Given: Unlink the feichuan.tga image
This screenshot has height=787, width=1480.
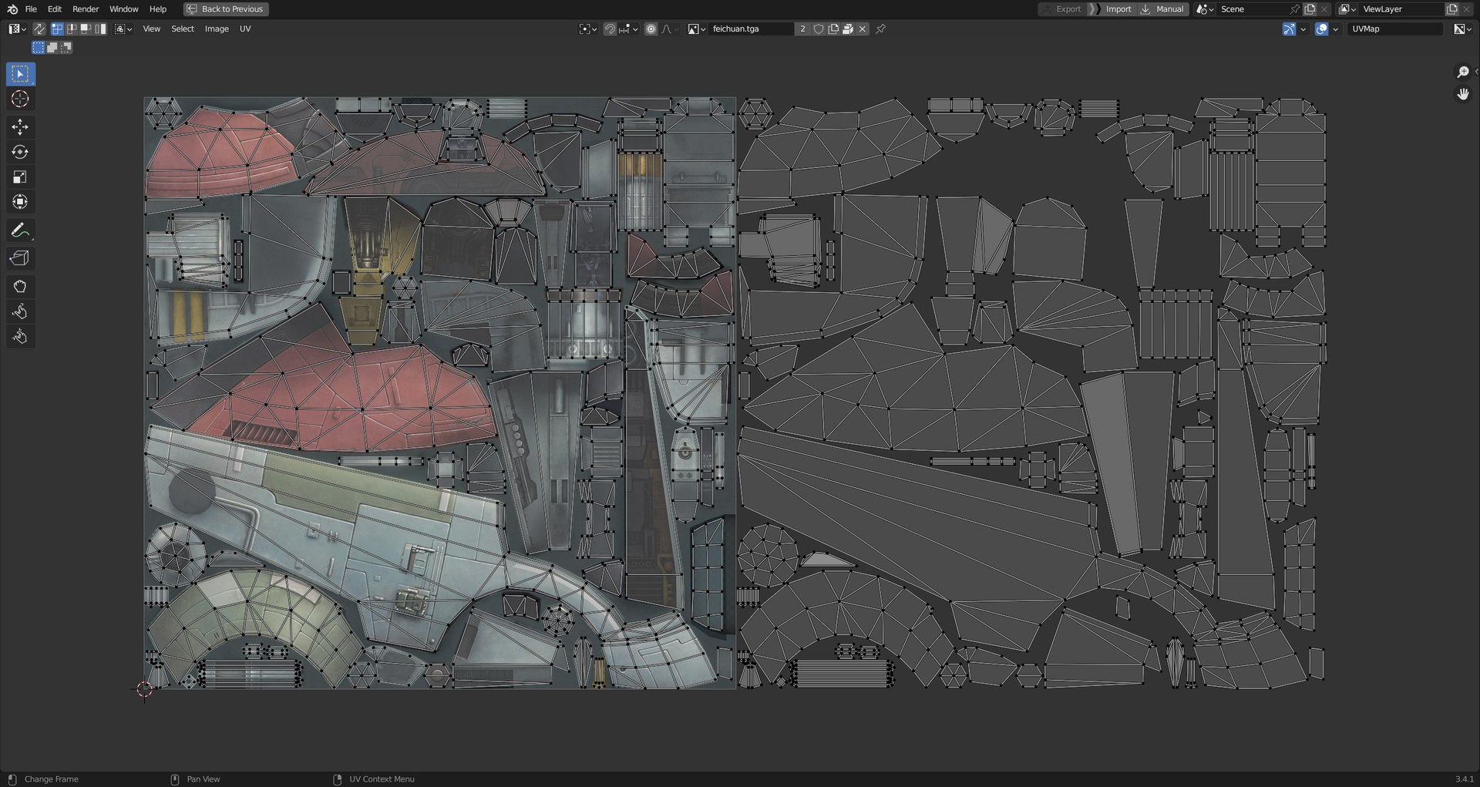Looking at the screenshot, I should click(x=863, y=29).
